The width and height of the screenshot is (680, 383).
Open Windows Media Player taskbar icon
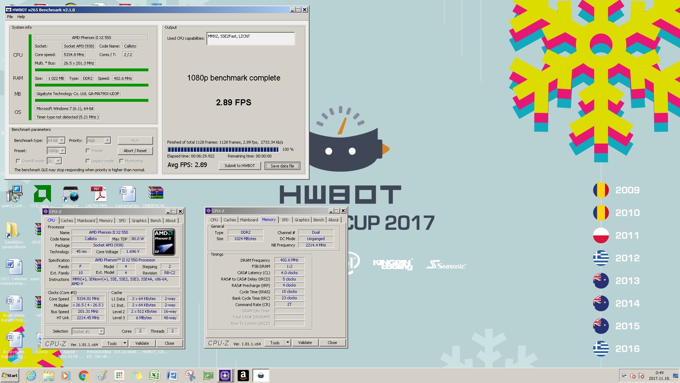(66, 376)
